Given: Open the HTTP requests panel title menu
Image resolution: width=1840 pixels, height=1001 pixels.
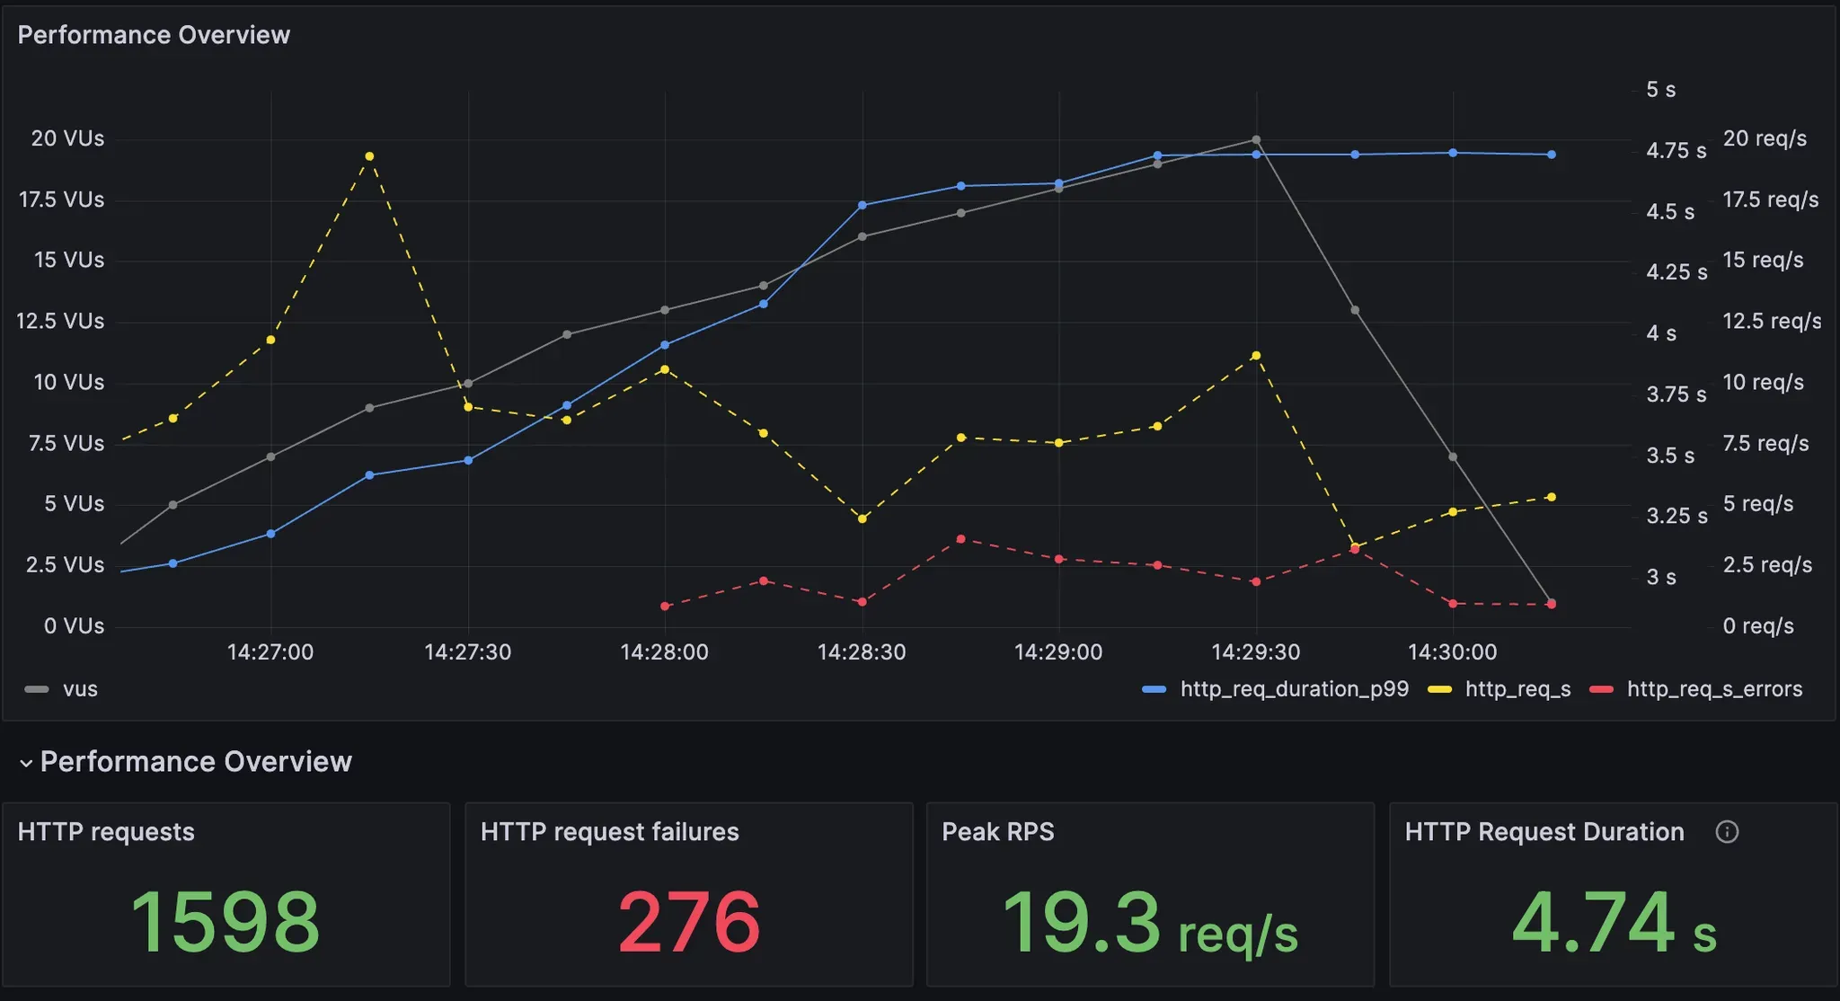Looking at the screenshot, I should point(106,832).
